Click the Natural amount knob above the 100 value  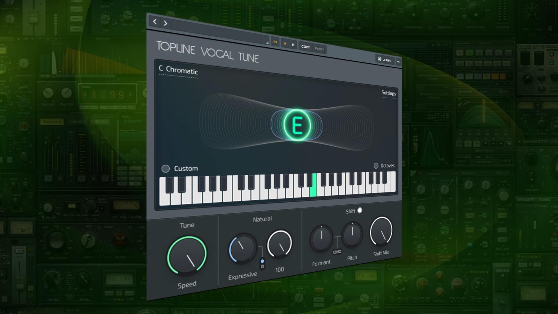tap(280, 244)
